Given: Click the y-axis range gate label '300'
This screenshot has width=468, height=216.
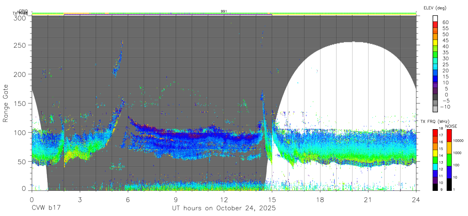Looking at the screenshot, I should pos(21,18).
